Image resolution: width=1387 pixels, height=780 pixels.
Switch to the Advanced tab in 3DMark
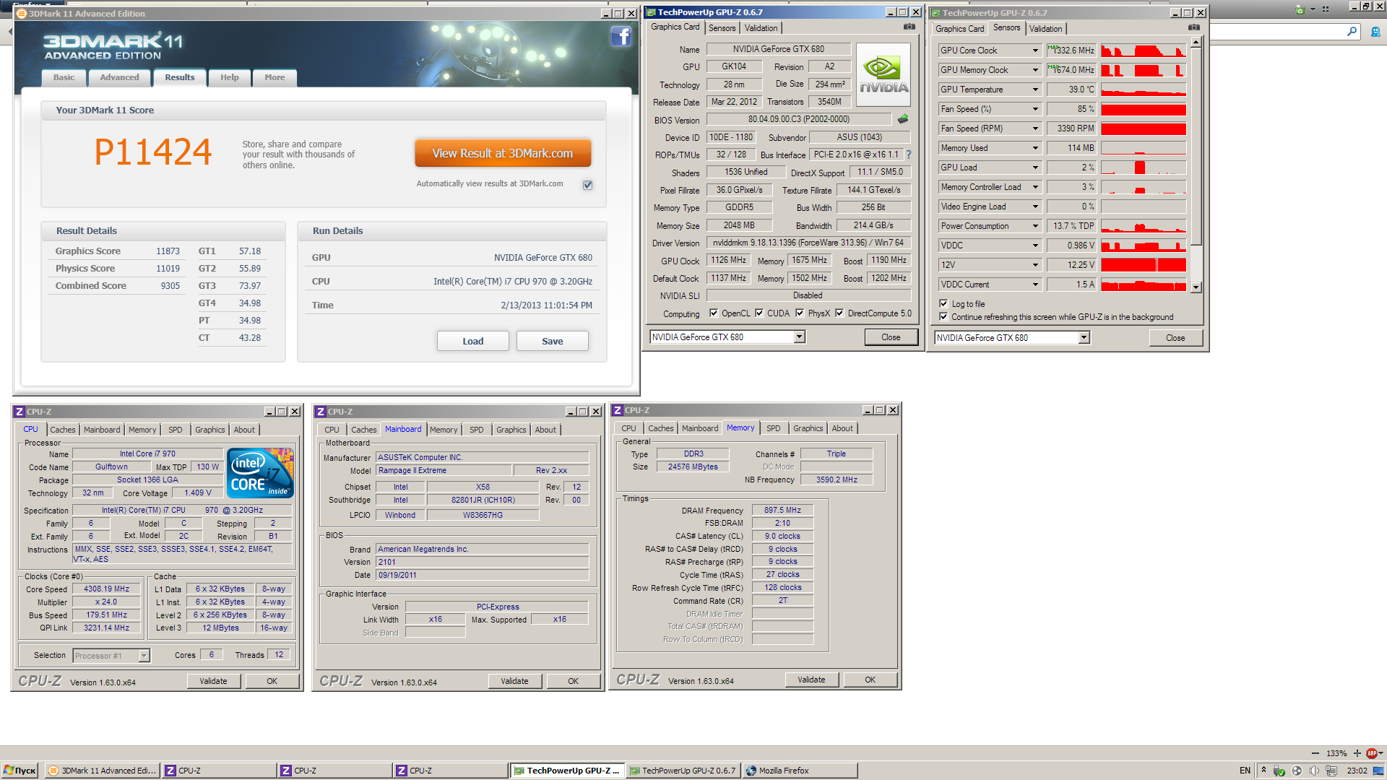[119, 77]
